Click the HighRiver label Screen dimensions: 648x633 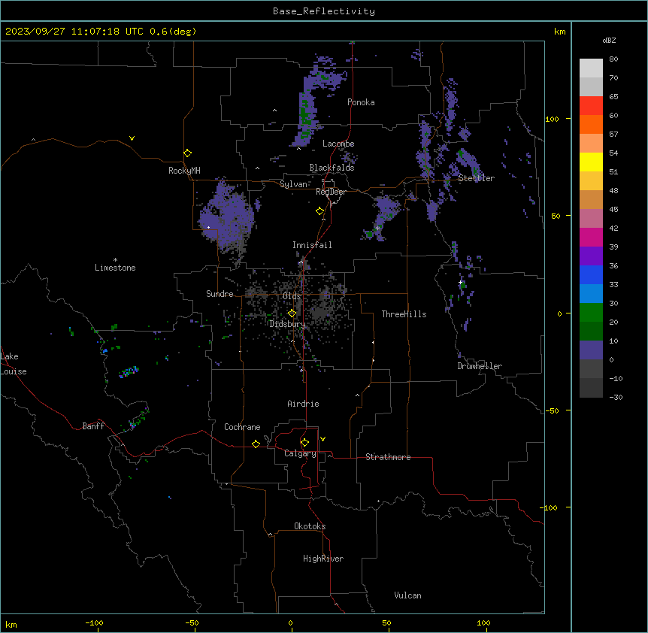tap(323, 559)
